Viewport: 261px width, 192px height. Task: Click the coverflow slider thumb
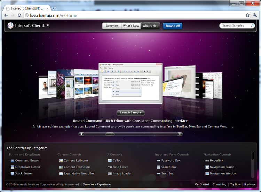tap(110, 134)
